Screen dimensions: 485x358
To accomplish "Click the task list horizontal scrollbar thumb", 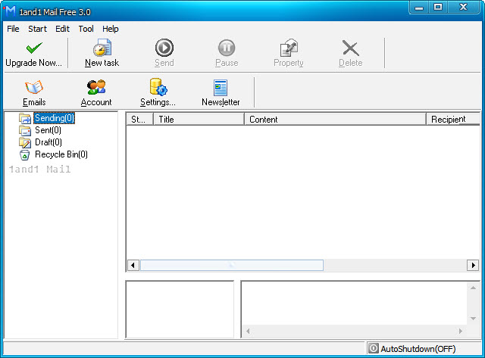I will coord(232,266).
